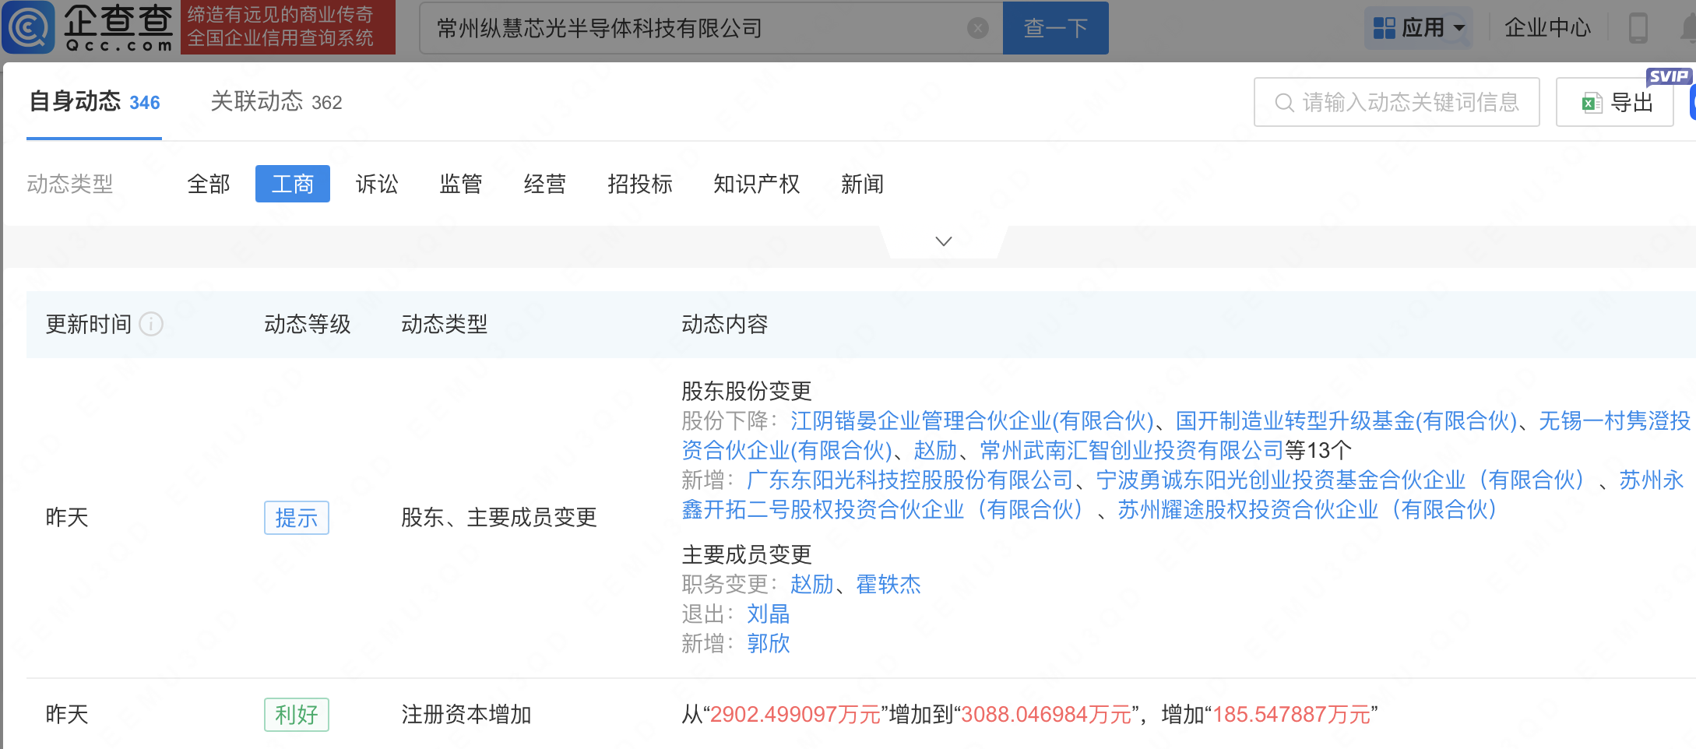Screen dimensions: 1696x749
Task: Open the 应用 apps dropdown
Action: [1418, 28]
